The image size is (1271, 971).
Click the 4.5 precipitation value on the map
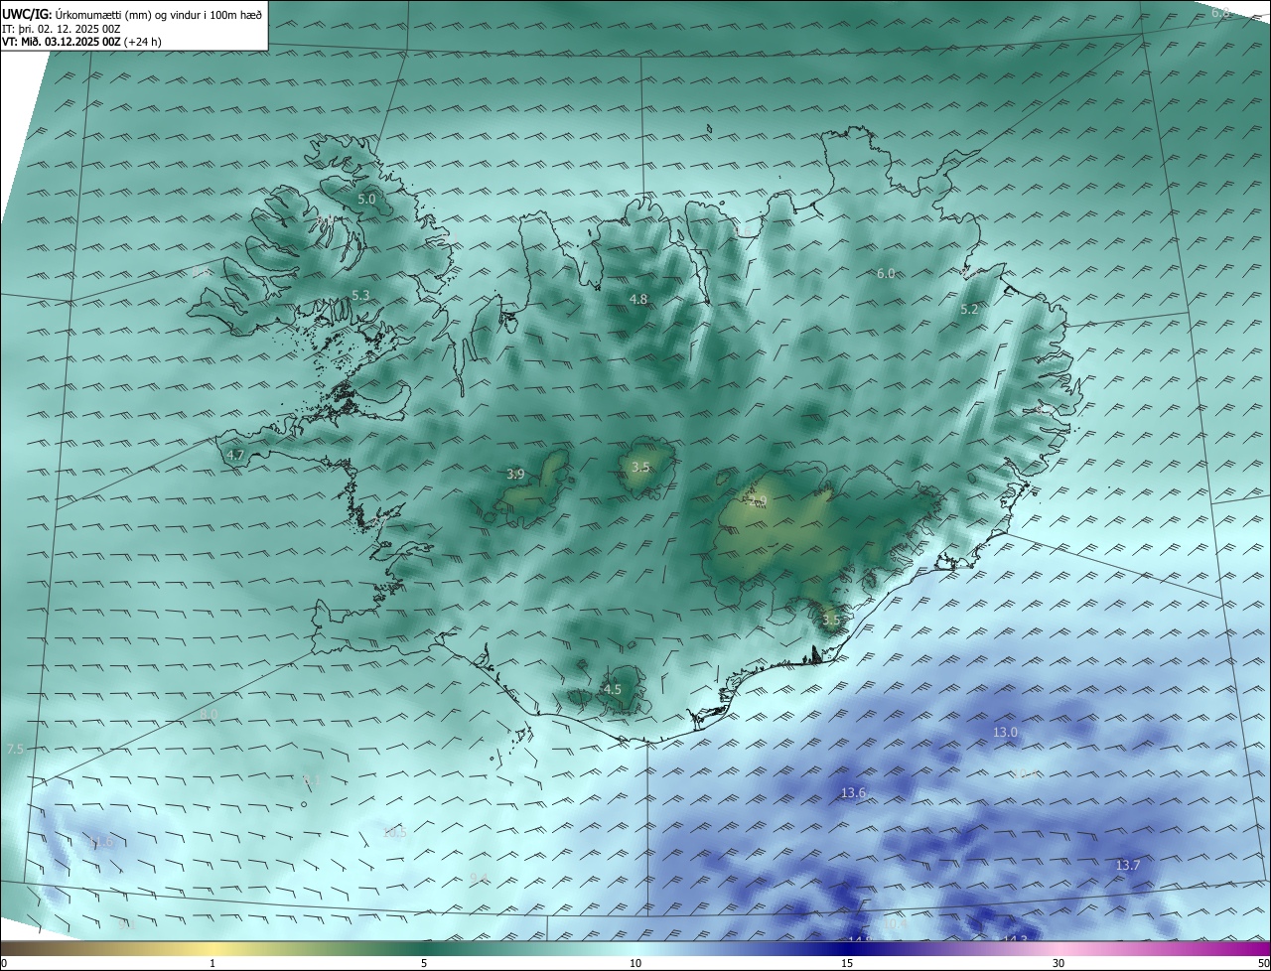(613, 689)
